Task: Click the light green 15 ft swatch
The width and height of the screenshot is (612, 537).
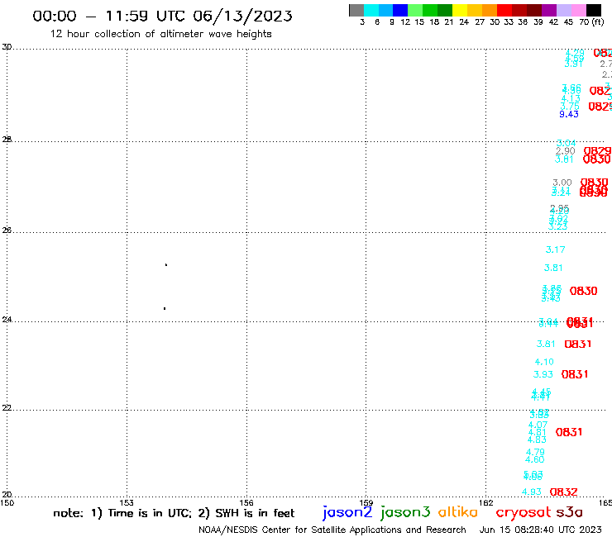Action: click(416, 10)
